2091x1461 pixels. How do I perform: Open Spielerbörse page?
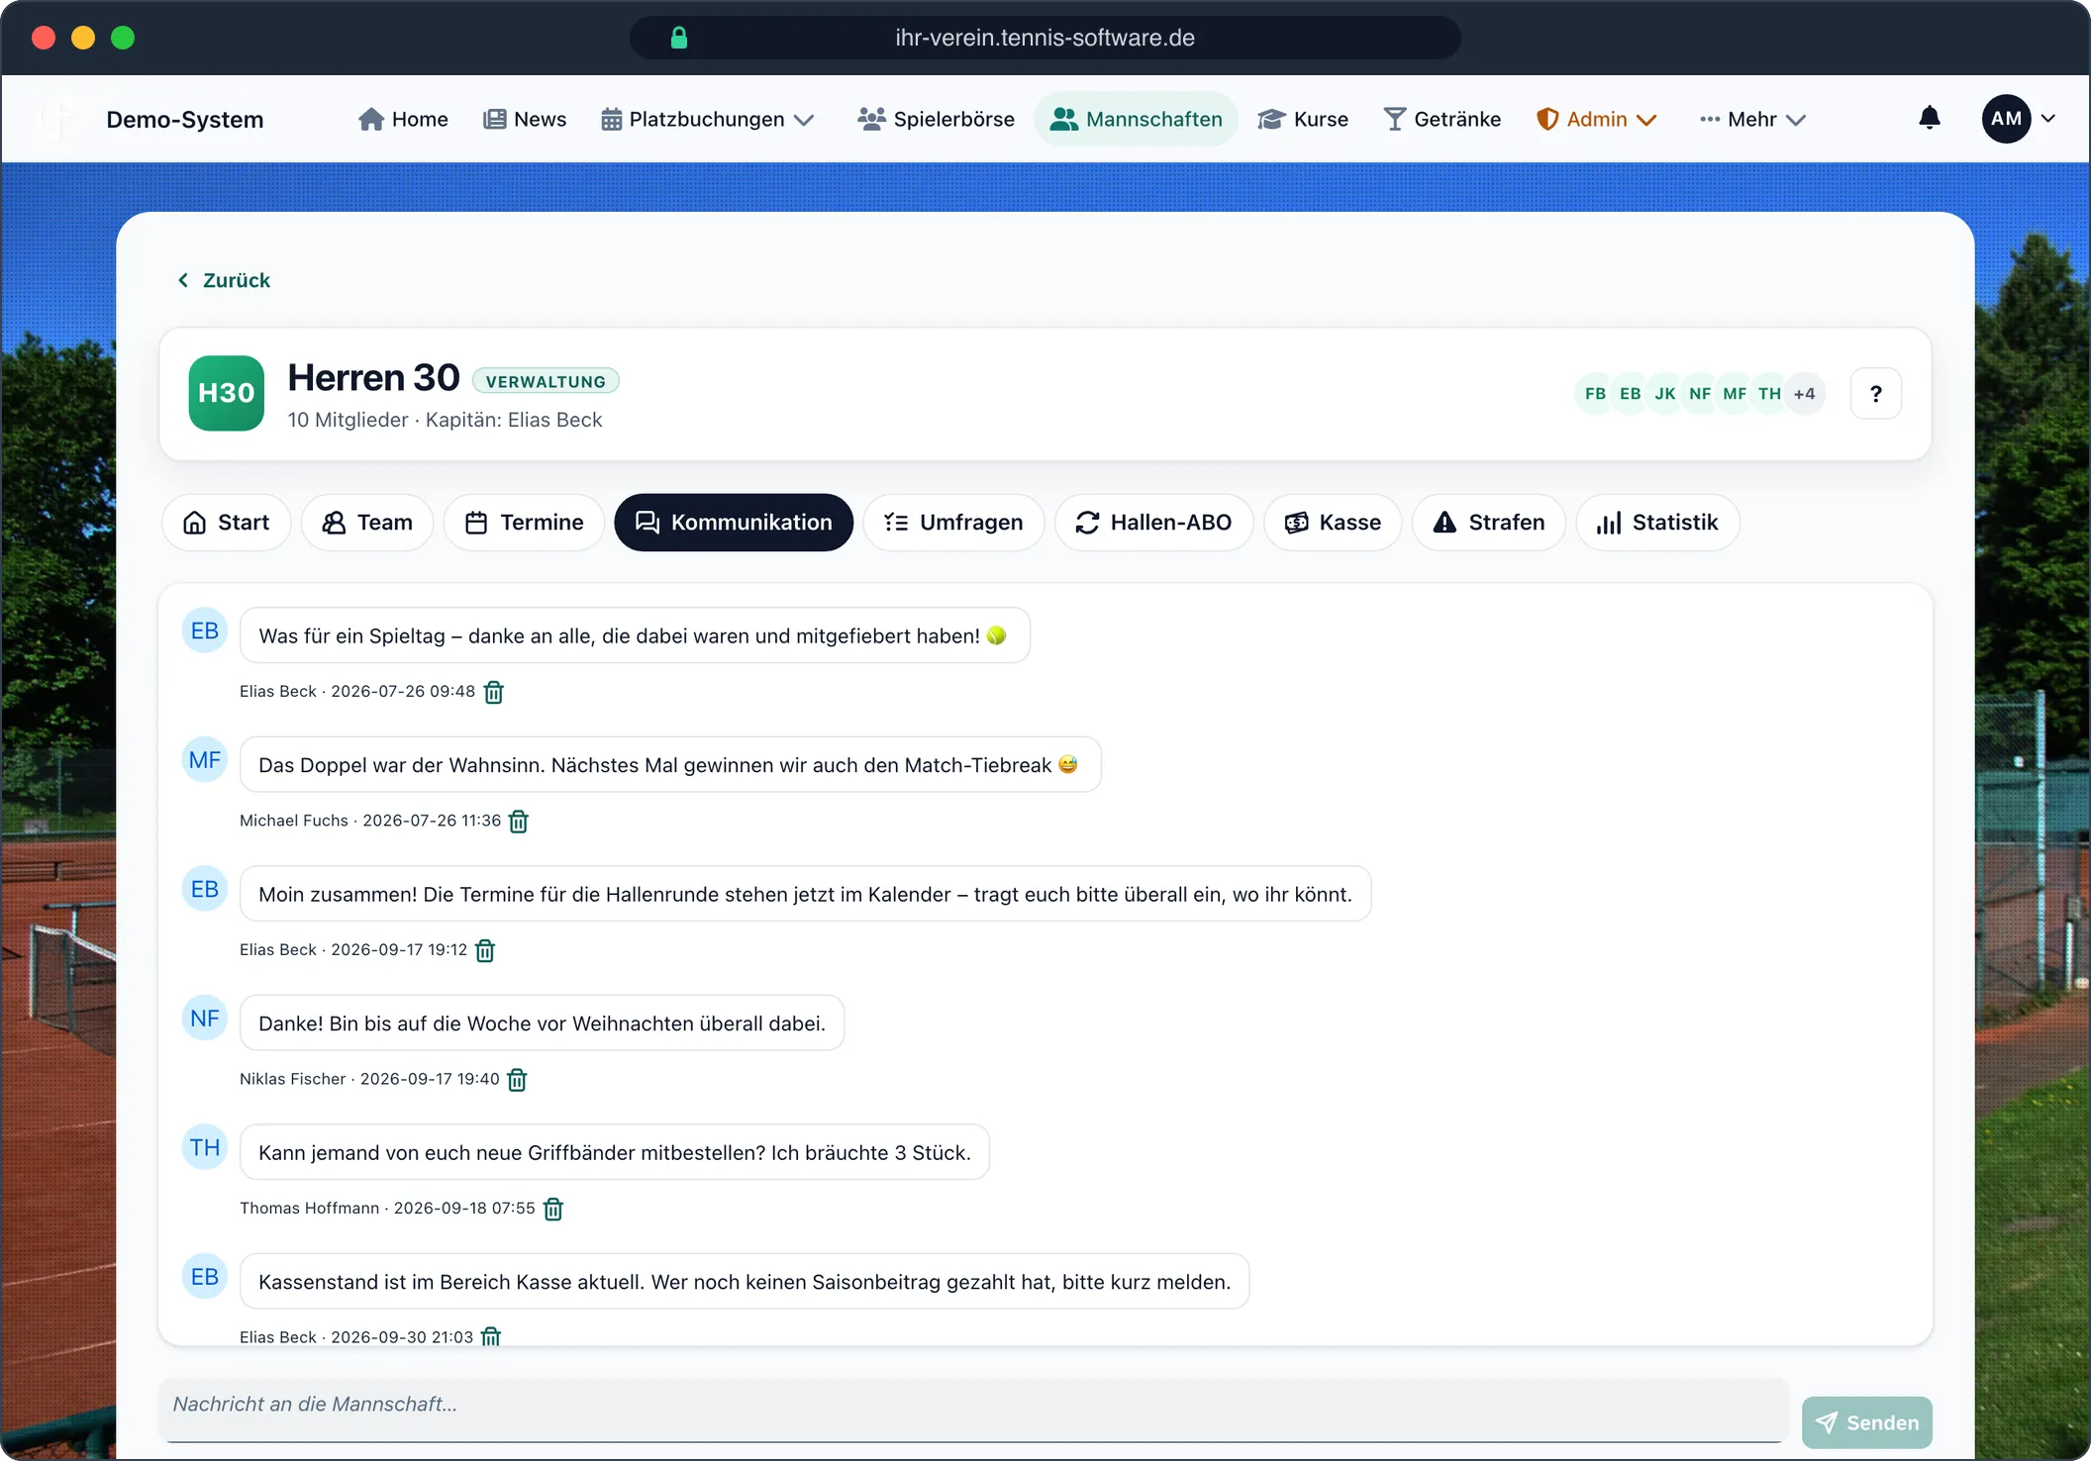[936, 120]
